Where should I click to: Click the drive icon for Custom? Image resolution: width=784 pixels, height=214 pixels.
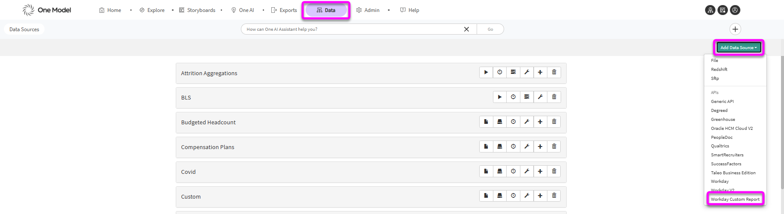click(x=500, y=196)
